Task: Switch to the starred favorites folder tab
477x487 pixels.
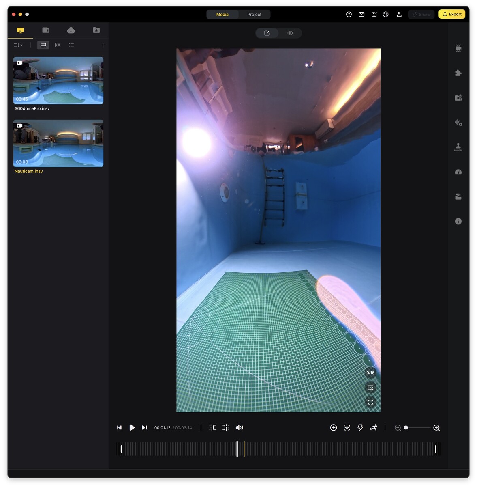Action: (96, 30)
